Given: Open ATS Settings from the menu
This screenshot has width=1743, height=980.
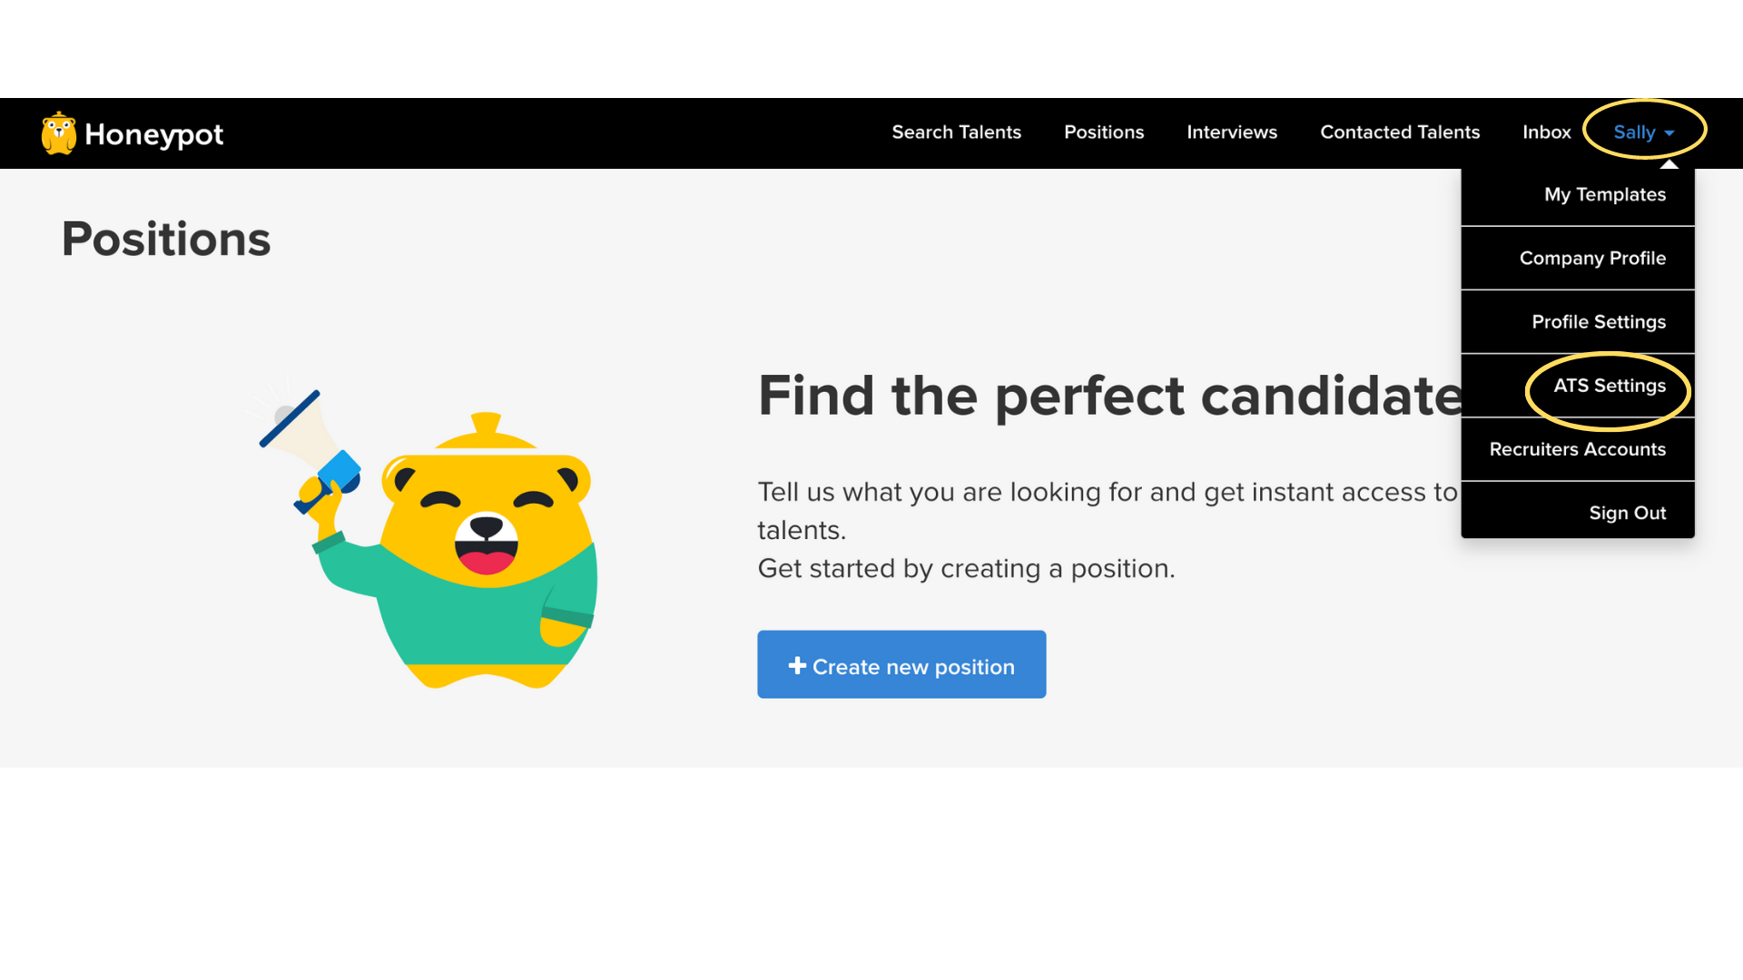Looking at the screenshot, I should point(1609,386).
